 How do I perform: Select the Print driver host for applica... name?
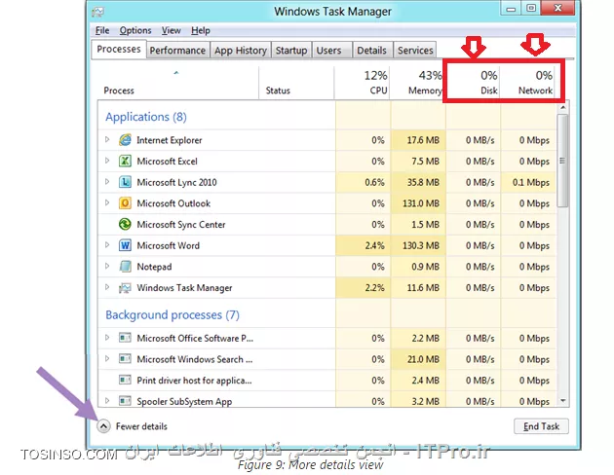click(194, 381)
